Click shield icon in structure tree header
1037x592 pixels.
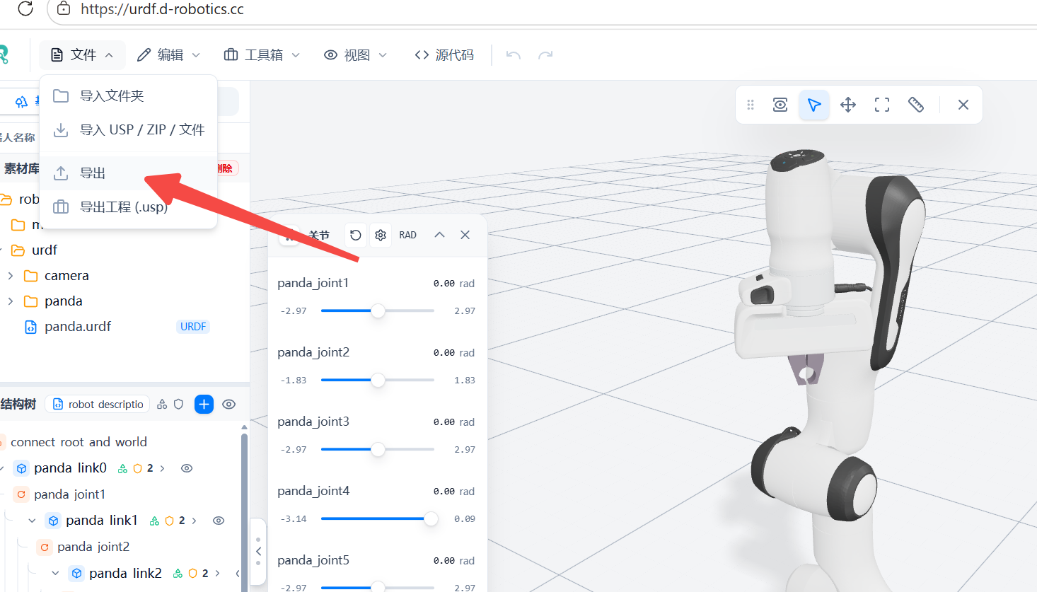click(x=179, y=404)
